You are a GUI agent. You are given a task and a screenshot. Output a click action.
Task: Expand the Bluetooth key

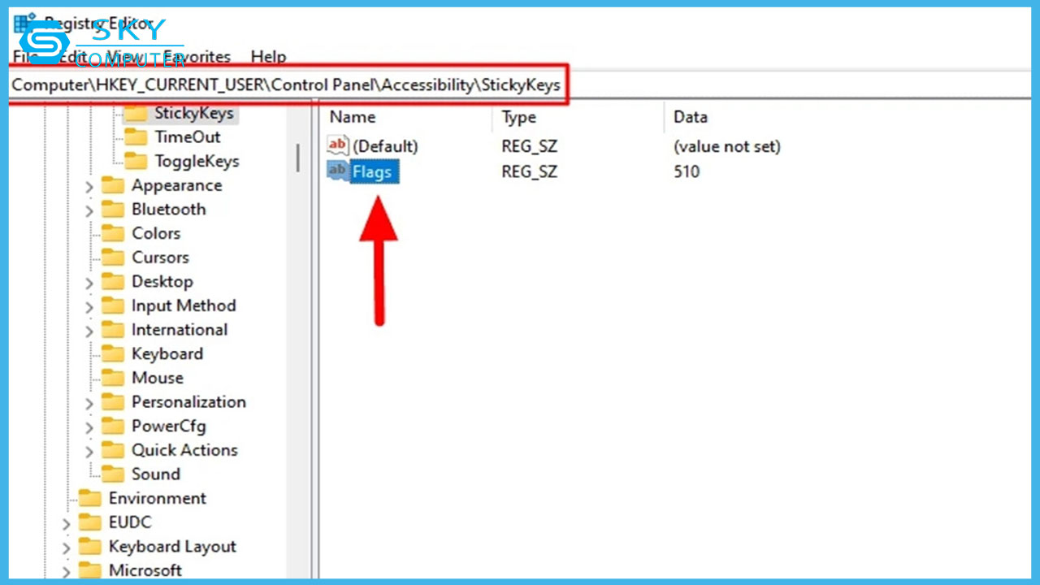(x=89, y=209)
